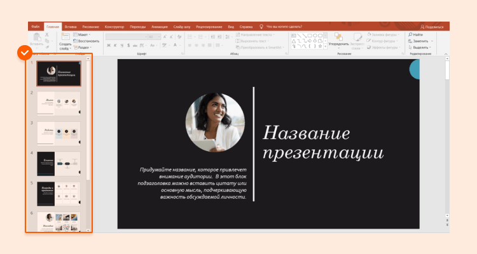Viewport: 477px width, 254px height.
Task: Switch to the Переходы tab
Action: (138, 27)
